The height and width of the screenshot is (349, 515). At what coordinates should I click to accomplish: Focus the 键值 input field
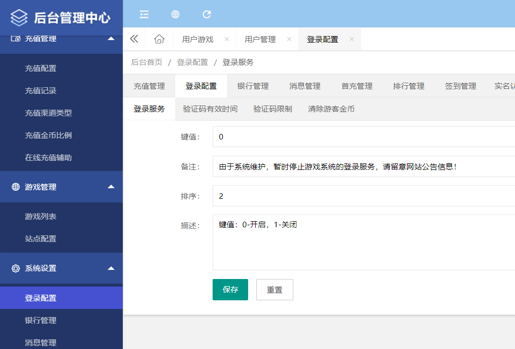tap(364, 137)
